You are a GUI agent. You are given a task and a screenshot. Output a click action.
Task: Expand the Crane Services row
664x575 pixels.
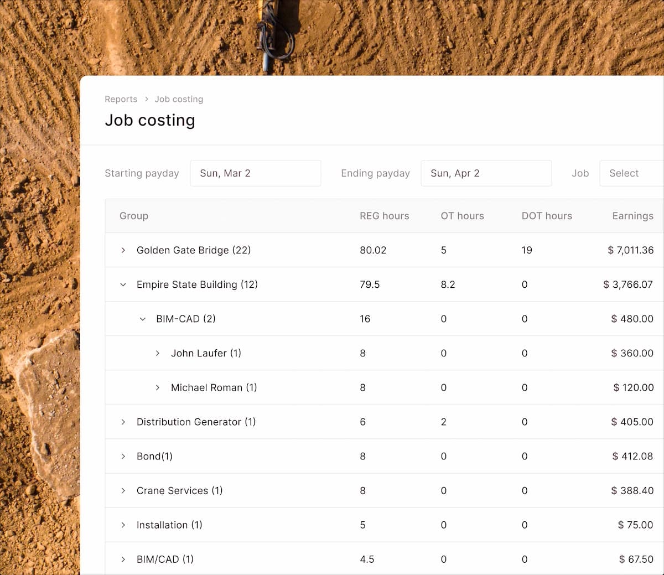123,490
